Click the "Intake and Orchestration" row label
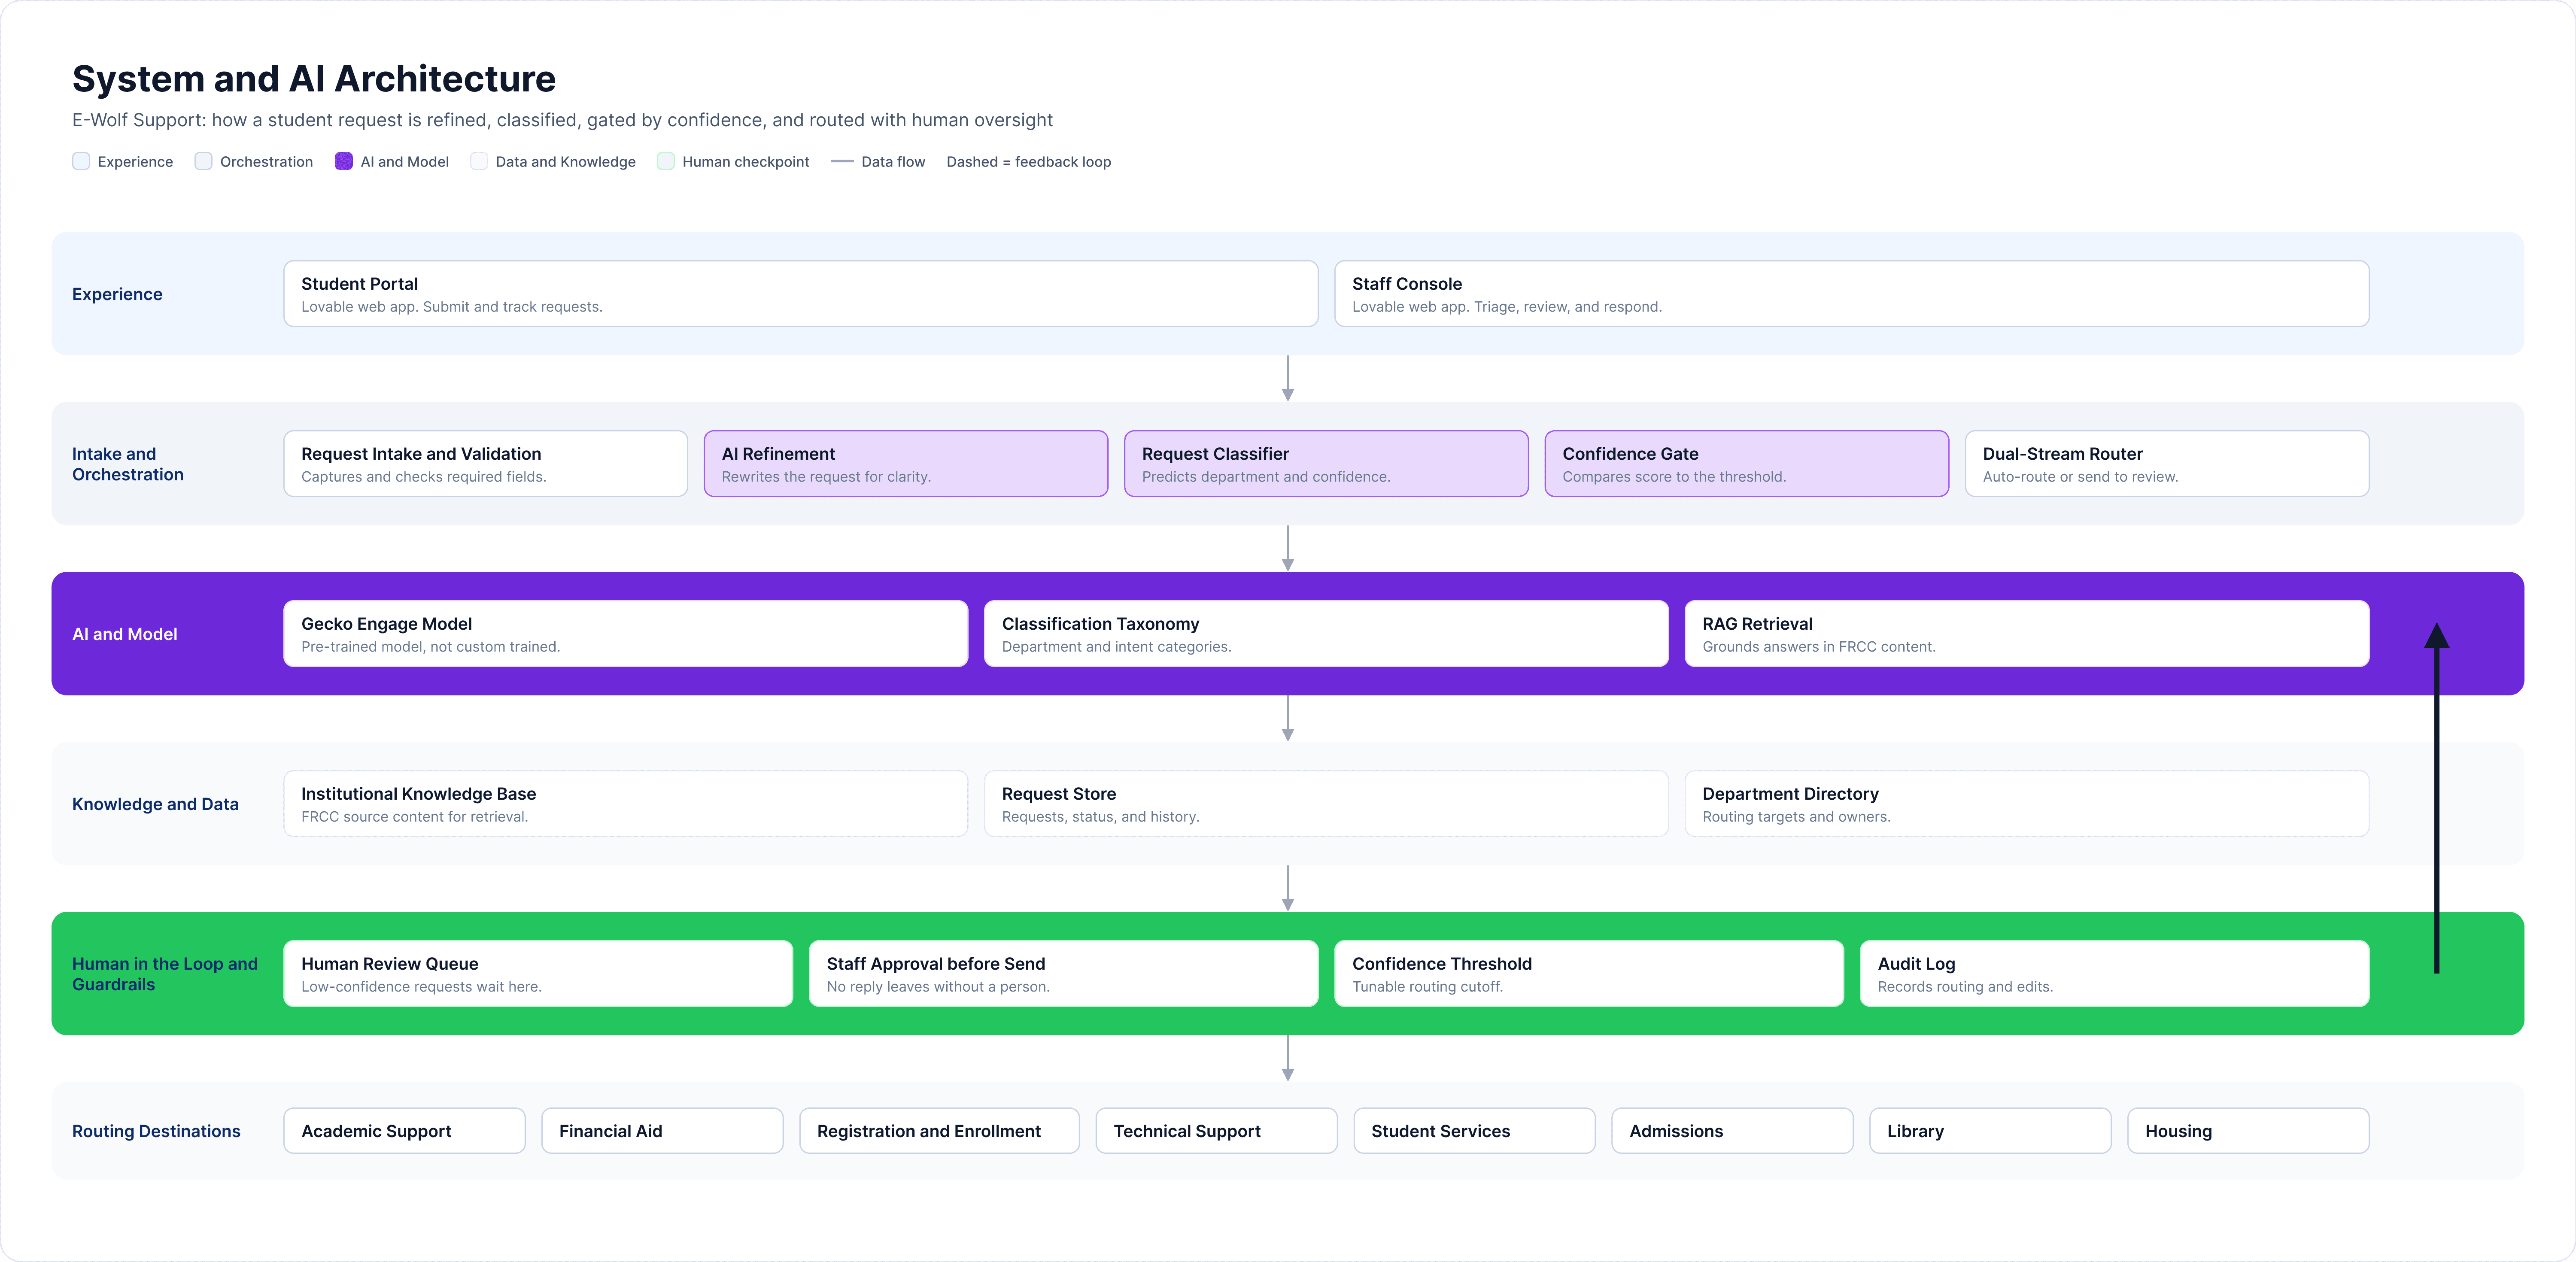Viewport: 2576px width, 1262px height. [x=128, y=464]
